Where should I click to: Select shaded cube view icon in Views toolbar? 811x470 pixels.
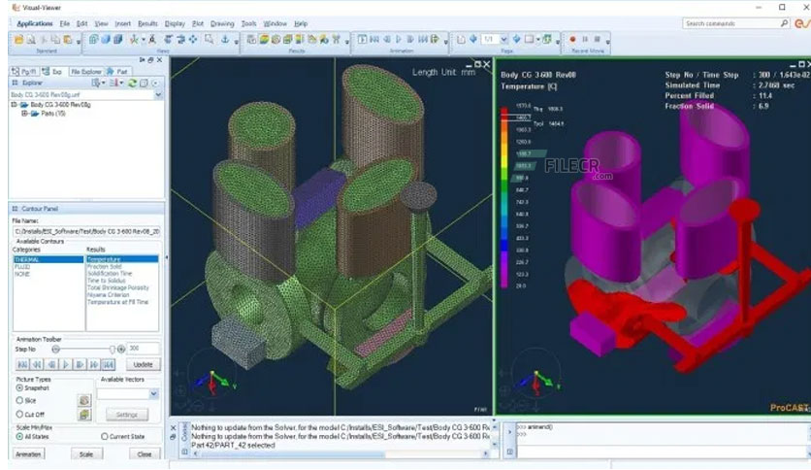[106, 40]
